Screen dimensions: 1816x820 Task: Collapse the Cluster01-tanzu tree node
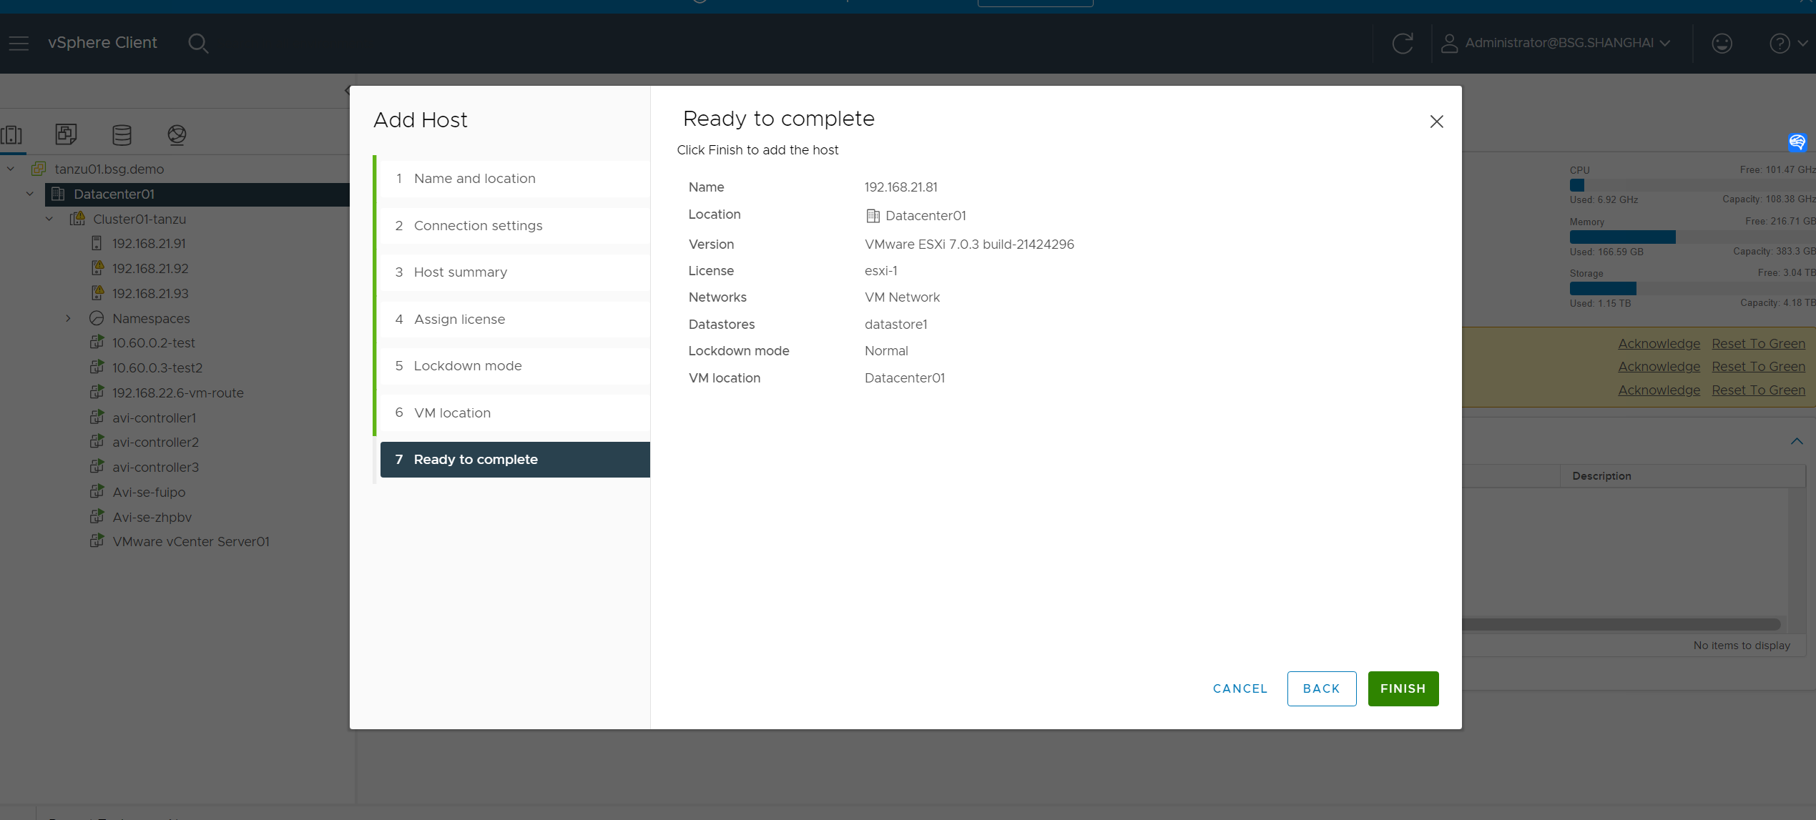[49, 219]
